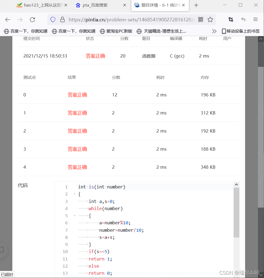Click the 测试点 column header
This screenshot has width=264, height=278.
(29, 78)
